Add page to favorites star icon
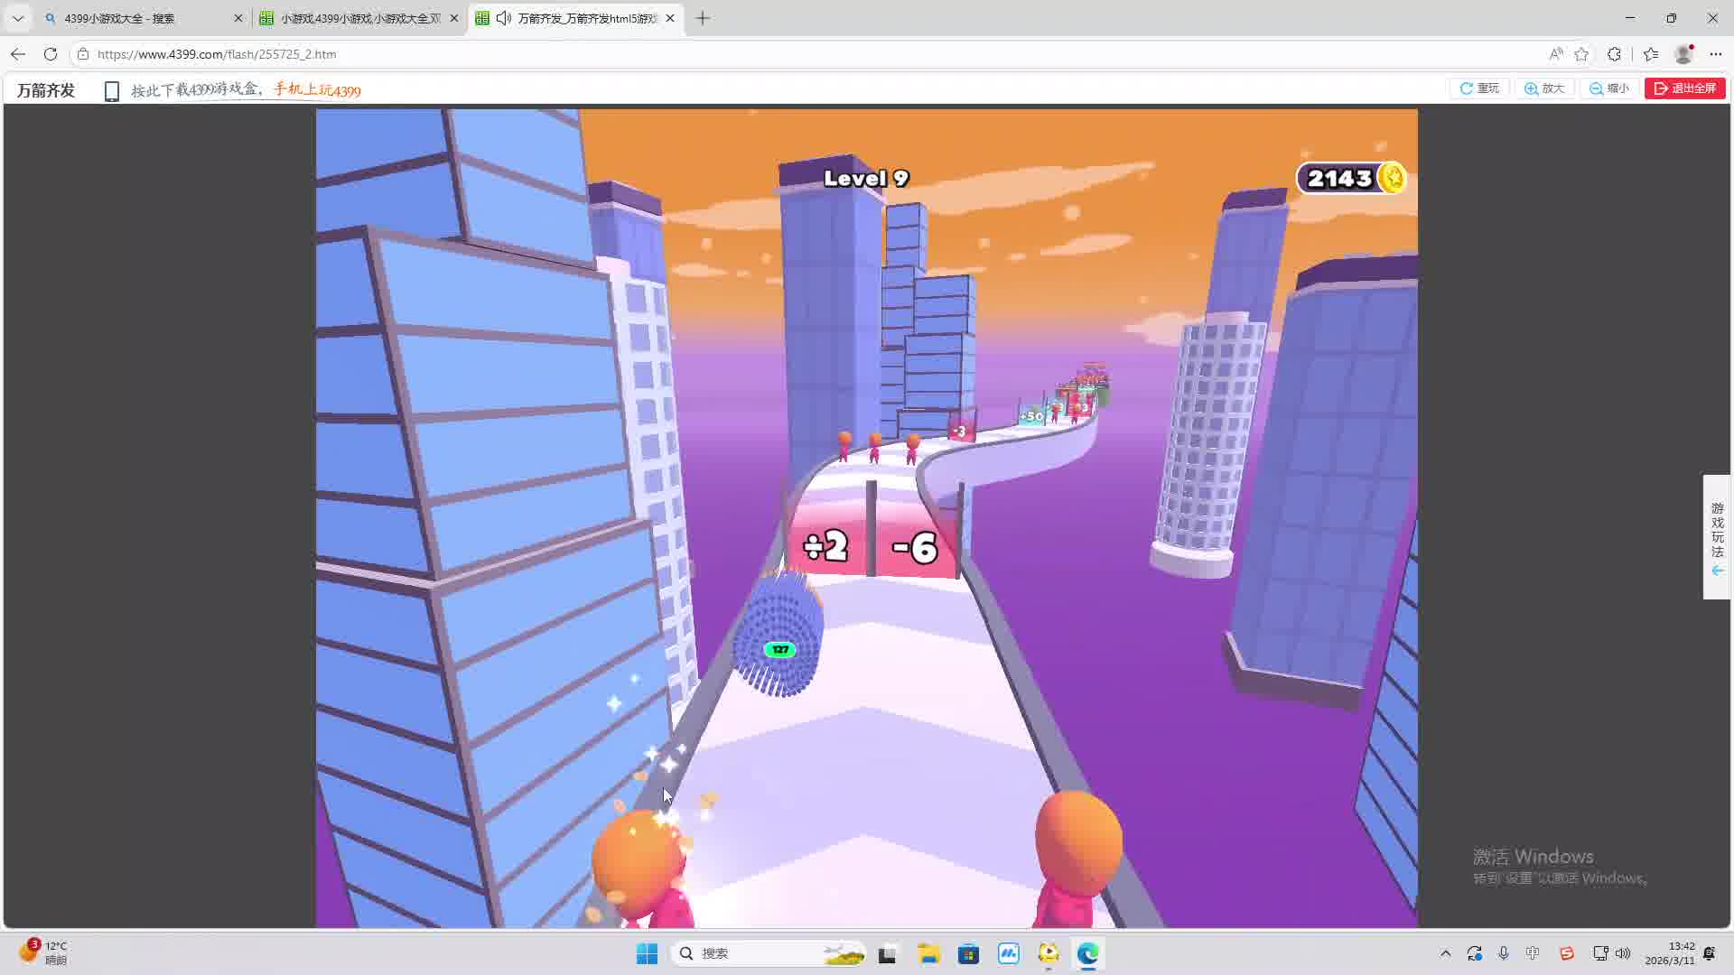 coord(1581,54)
